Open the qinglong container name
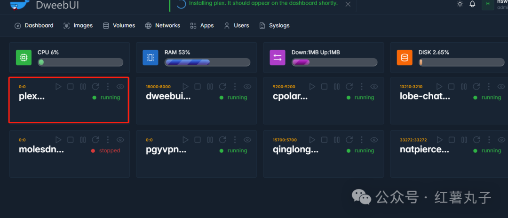 pyautogui.click(x=296, y=150)
